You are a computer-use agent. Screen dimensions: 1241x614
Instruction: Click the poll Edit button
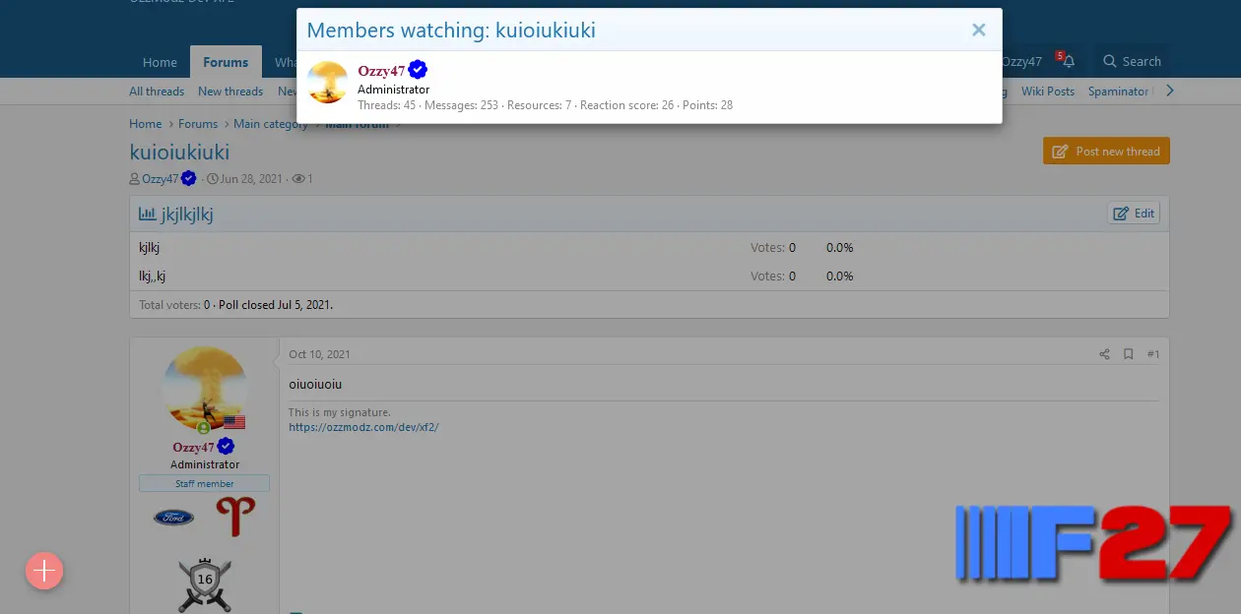(1134, 214)
